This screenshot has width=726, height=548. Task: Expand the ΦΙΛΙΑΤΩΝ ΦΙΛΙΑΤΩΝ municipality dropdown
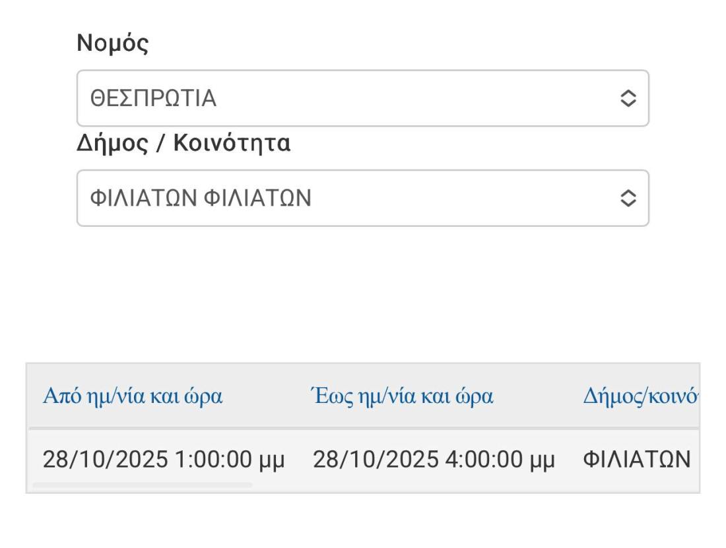tap(362, 198)
